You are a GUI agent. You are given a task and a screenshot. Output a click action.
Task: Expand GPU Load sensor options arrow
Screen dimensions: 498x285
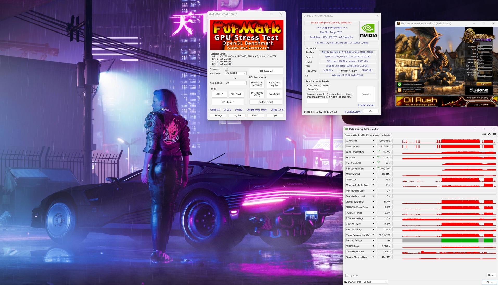coord(373,180)
